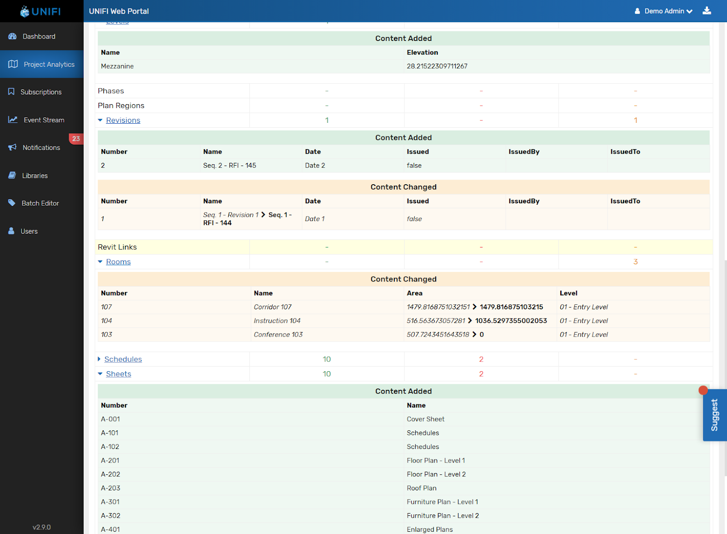Select the Date 2 cell
Image resolution: width=727 pixels, height=534 pixels.
315,165
